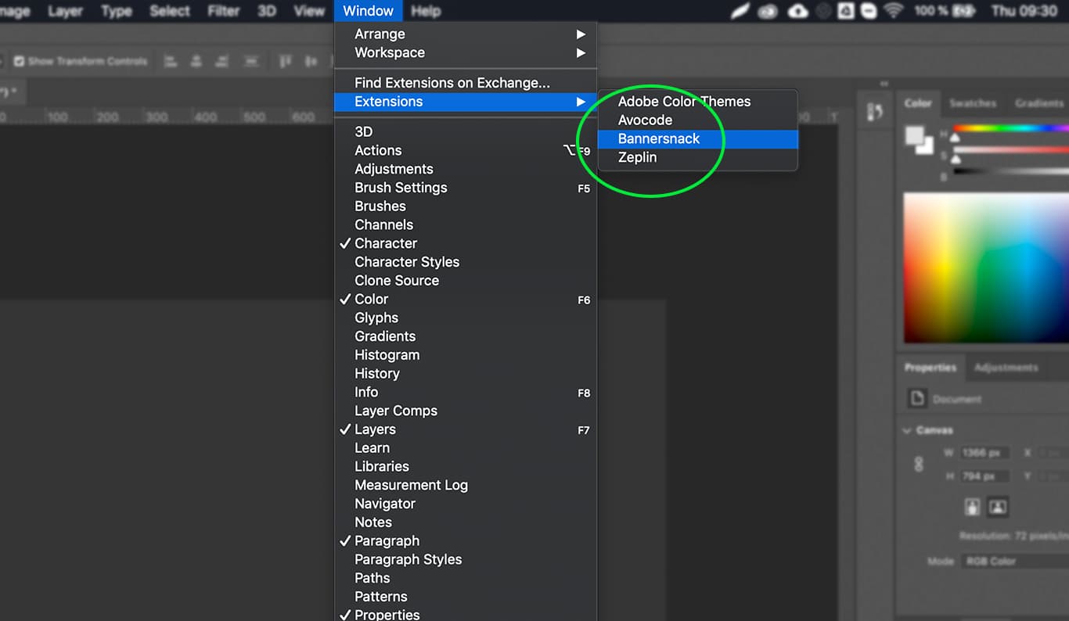Open the Wi-Fi status menu

pyautogui.click(x=893, y=11)
